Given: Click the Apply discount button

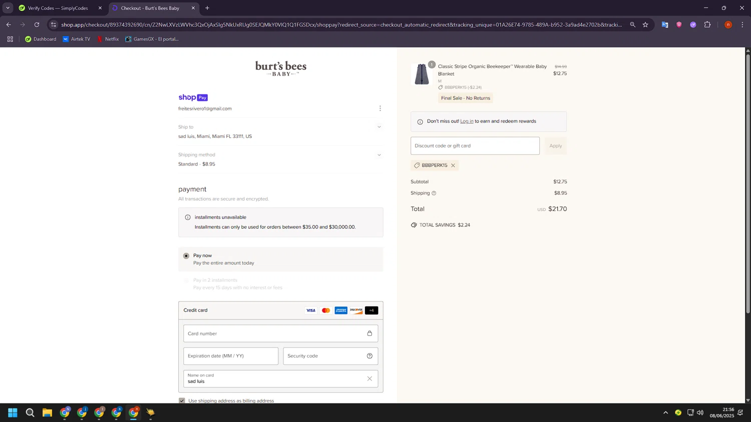Looking at the screenshot, I should point(556,146).
